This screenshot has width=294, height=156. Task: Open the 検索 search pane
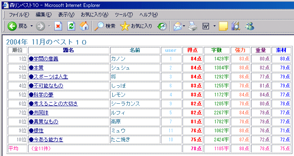[x=105, y=26]
